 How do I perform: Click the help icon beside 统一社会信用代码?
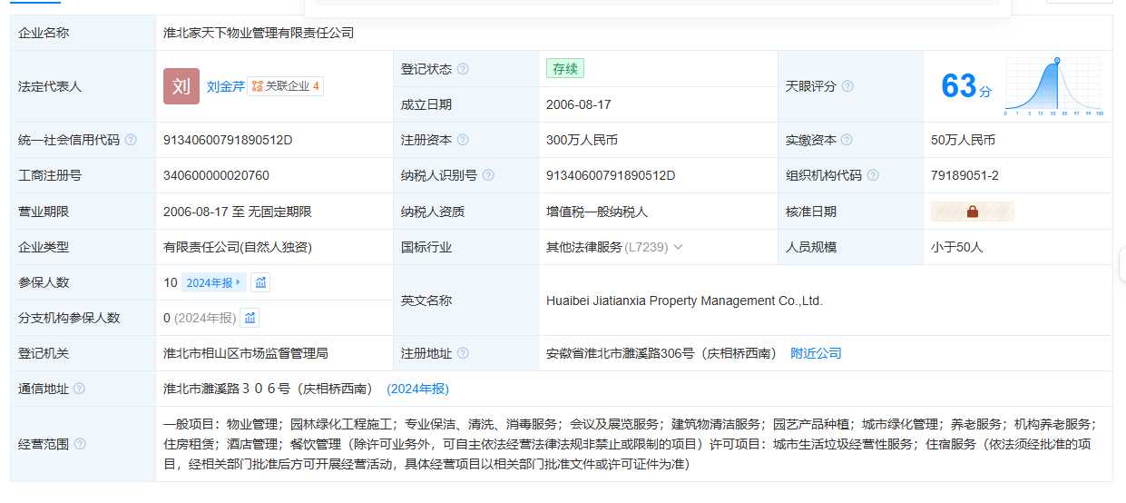131,140
